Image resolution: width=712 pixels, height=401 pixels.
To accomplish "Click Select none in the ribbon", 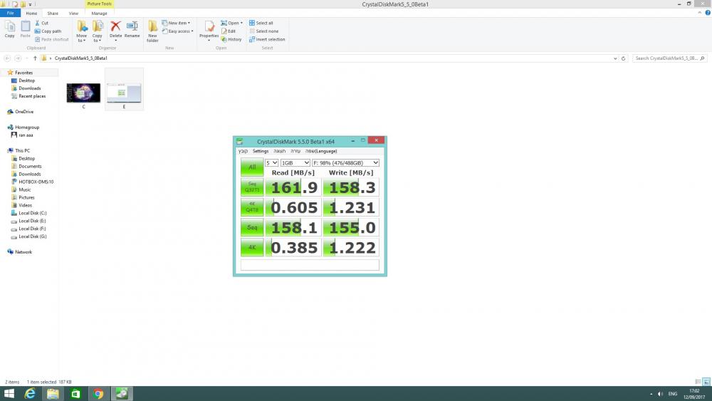I will pyautogui.click(x=264, y=31).
